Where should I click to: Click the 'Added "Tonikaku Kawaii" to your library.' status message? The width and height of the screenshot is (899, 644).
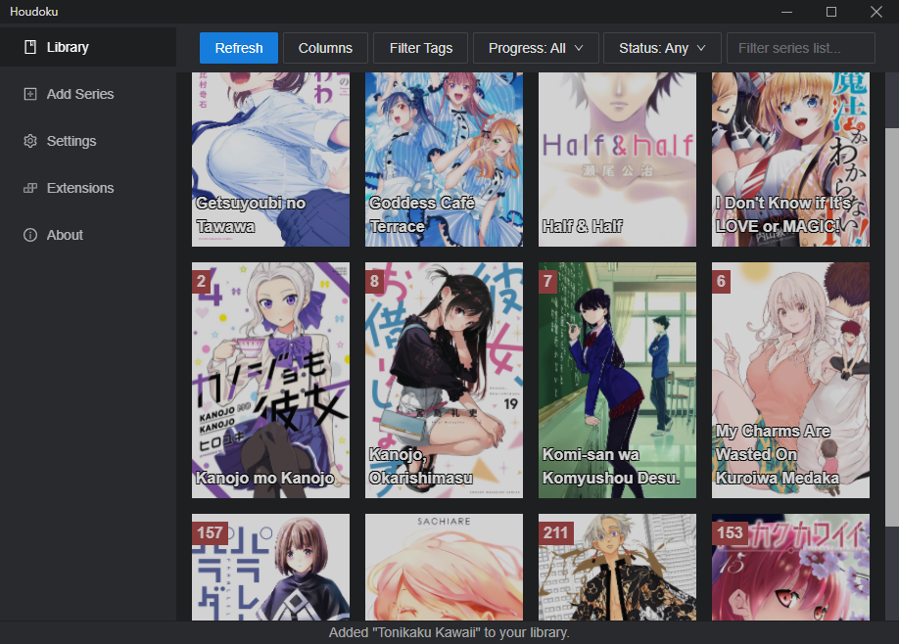[x=449, y=632]
